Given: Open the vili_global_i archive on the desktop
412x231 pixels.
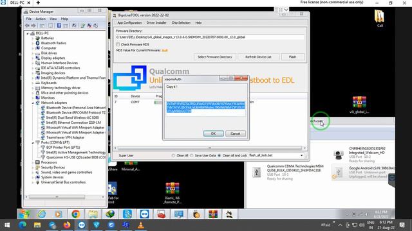Looking at the screenshot, I should [x=359, y=105].
